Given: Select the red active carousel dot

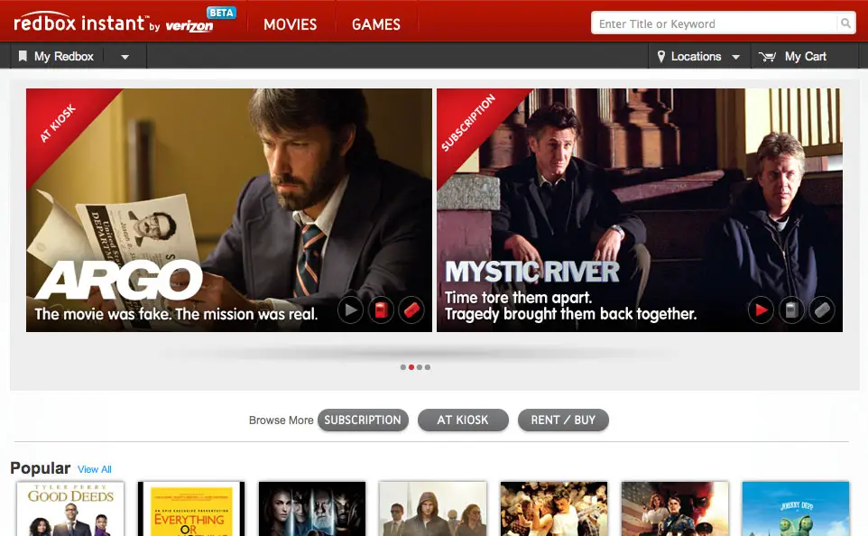Looking at the screenshot, I should (x=411, y=367).
